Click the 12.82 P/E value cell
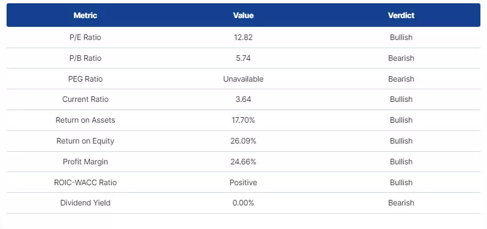The width and height of the screenshot is (487, 229). [243, 38]
